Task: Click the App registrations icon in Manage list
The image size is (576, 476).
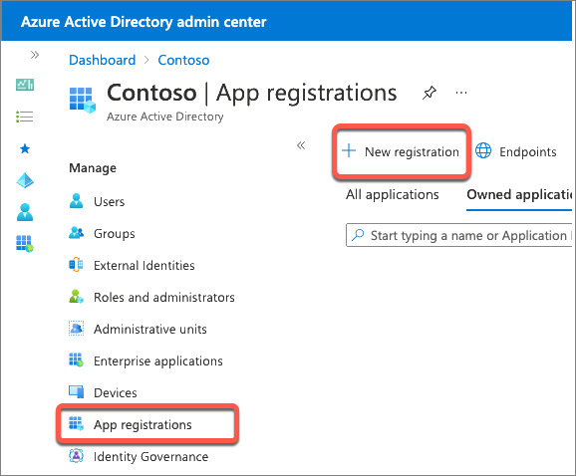Action: pos(76,424)
